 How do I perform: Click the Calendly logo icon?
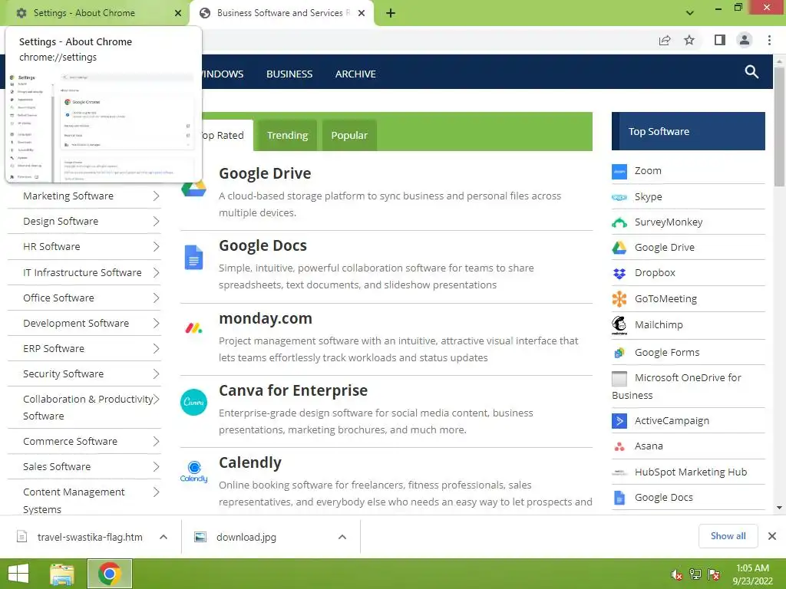193,472
